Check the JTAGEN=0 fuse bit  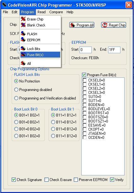[x=84, y=133]
